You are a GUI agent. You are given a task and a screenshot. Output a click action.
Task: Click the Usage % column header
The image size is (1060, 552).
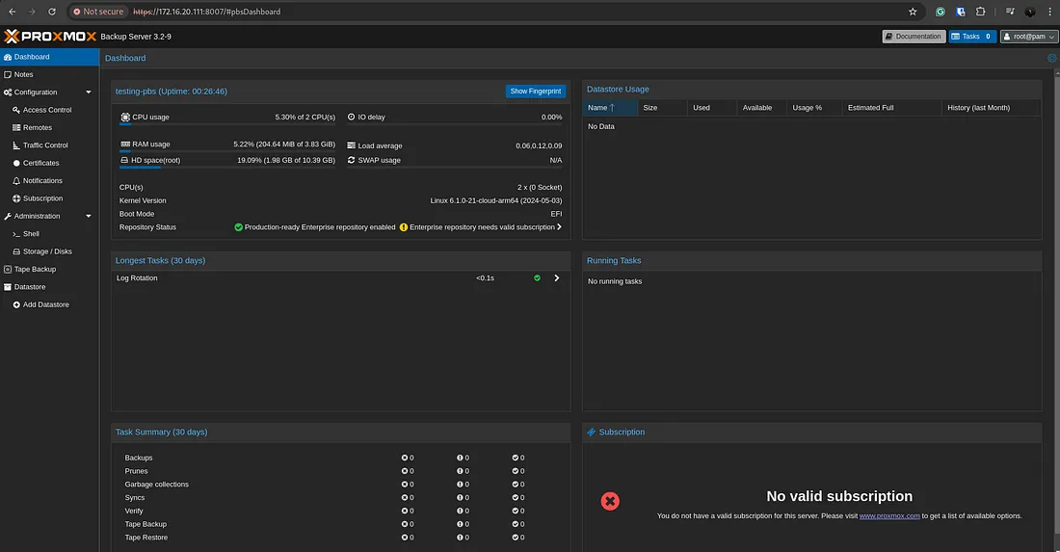pos(814,108)
